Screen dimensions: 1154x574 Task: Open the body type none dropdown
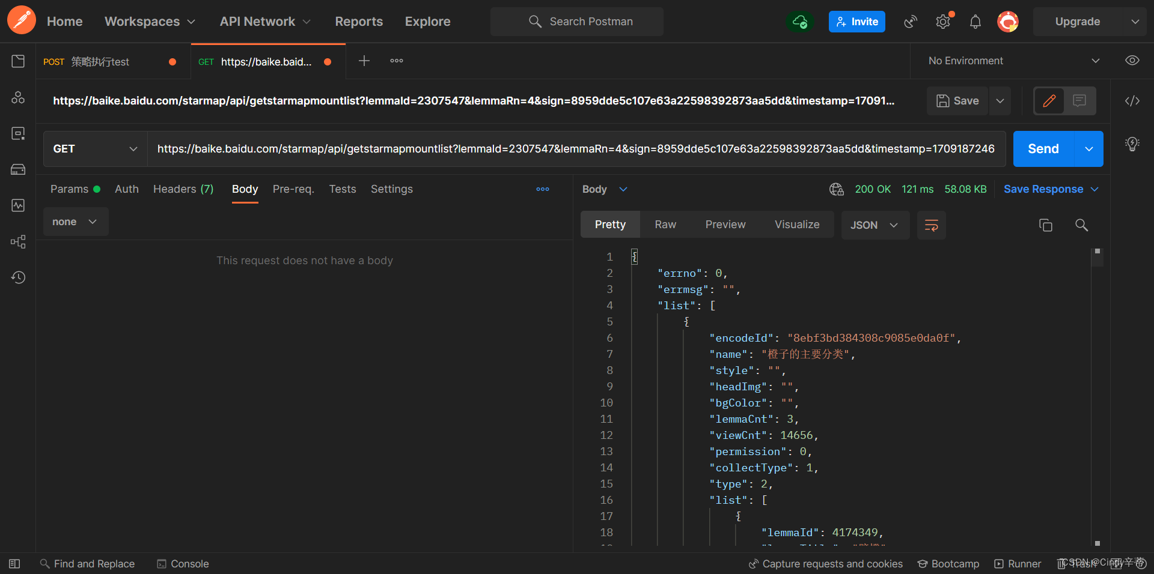76,222
